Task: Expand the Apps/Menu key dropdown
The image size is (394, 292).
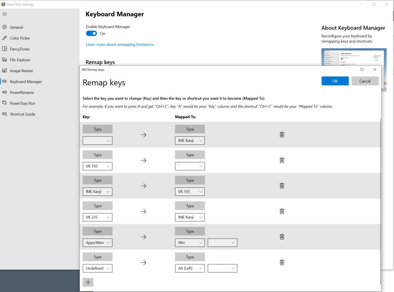Action: click(98, 243)
